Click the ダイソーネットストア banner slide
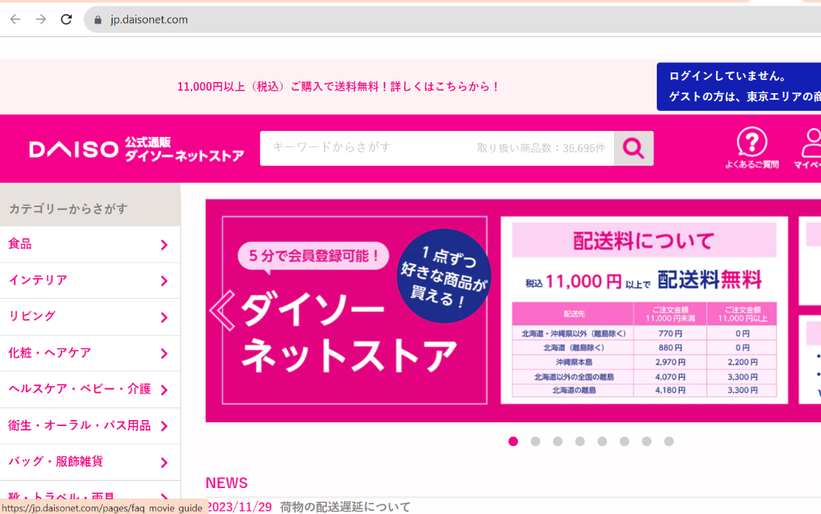821x514 pixels. coord(354,310)
